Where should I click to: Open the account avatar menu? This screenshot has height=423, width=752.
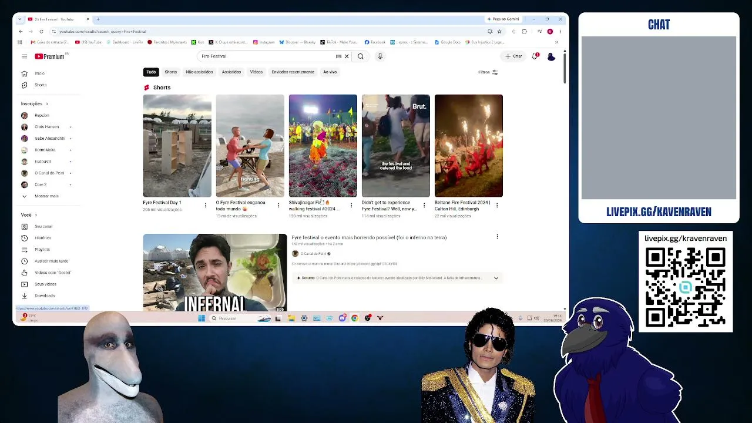point(551,56)
